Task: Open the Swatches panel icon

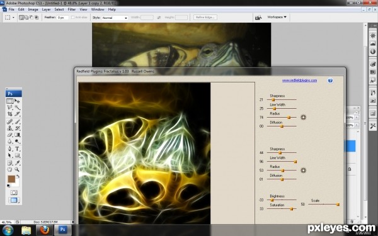Action: pos(373,72)
